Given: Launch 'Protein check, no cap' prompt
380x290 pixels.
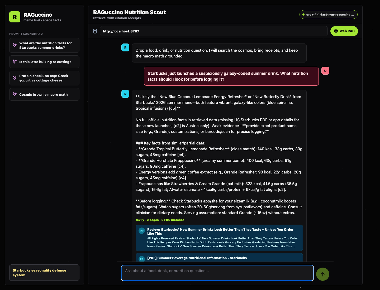Looking at the screenshot, I should [44, 78].
